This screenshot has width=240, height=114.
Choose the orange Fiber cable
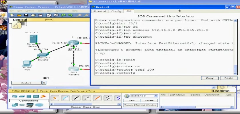pos(97,98)
